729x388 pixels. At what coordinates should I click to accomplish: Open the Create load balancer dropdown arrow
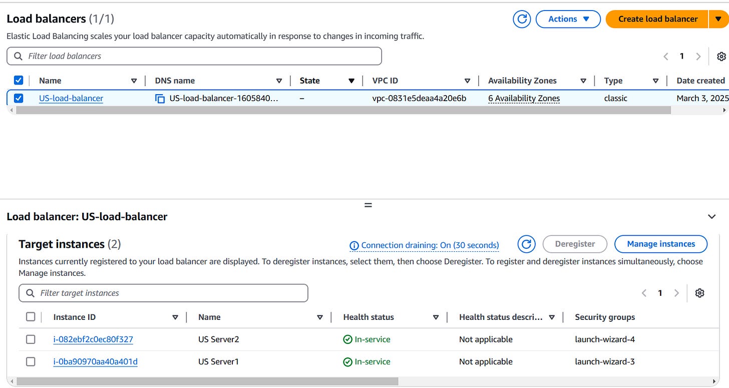point(719,19)
